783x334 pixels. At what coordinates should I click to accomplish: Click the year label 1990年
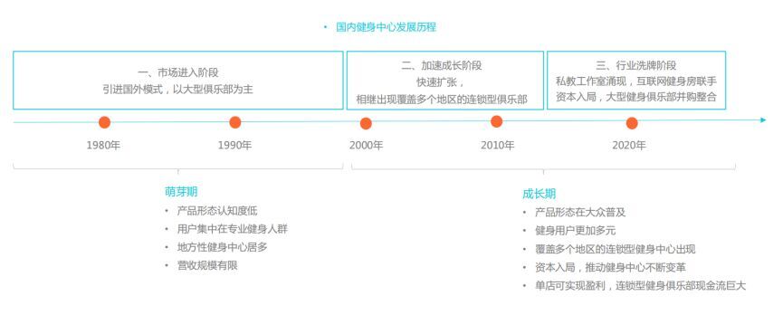(234, 146)
